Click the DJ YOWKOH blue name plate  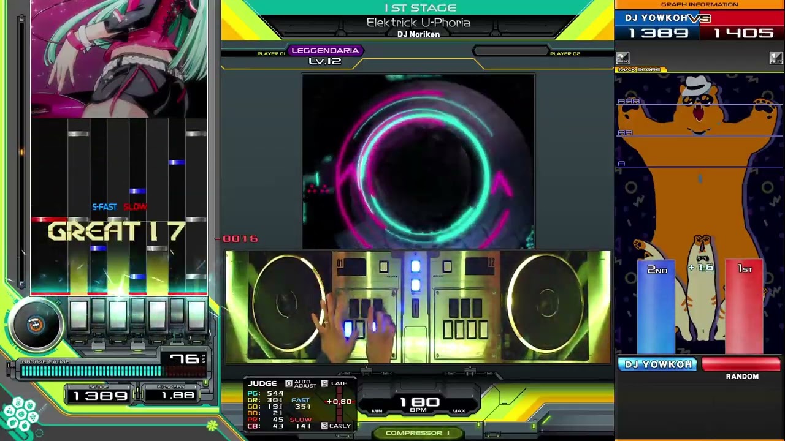coord(658,364)
